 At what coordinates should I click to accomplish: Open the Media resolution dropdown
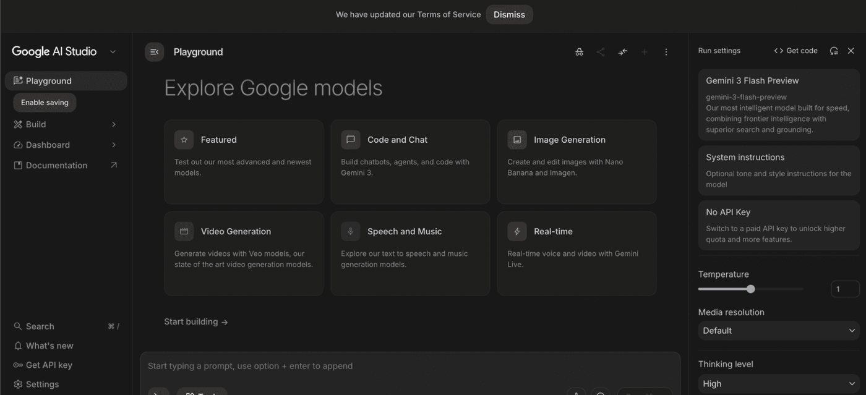779,331
